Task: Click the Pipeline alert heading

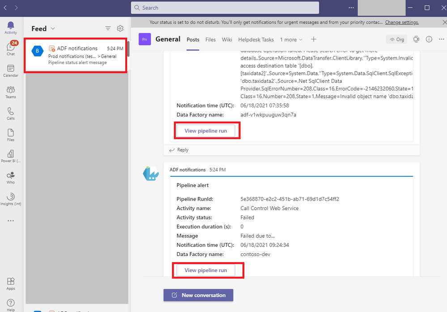Action: 192,185
